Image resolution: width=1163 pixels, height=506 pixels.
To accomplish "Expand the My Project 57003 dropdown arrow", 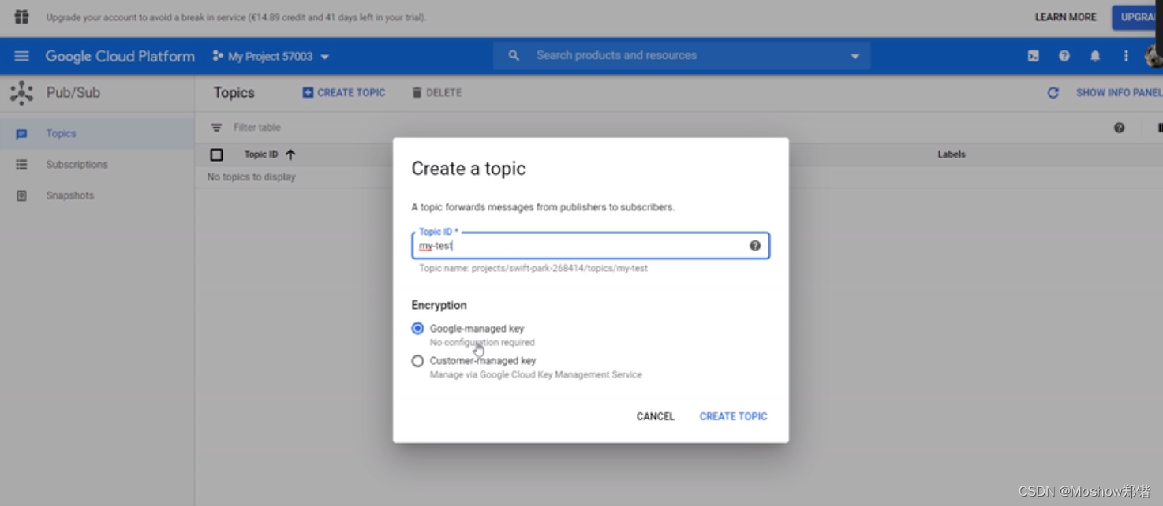I will click(325, 57).
